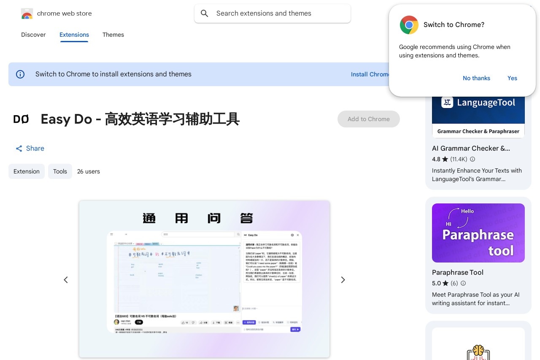The image size is (540, 360).
Task: Click the Share icon
Action: point(19,149)
